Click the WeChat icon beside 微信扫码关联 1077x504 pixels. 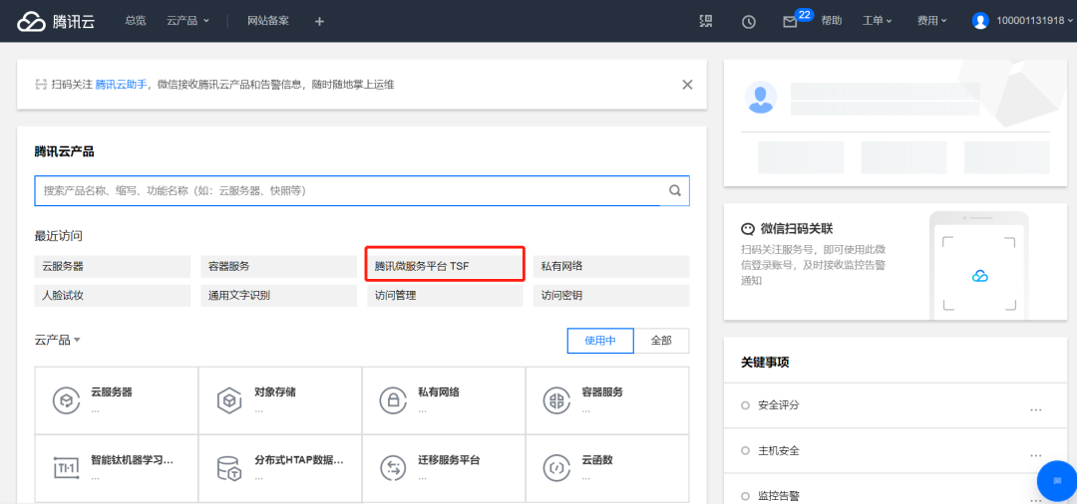[x=748, y=228]
